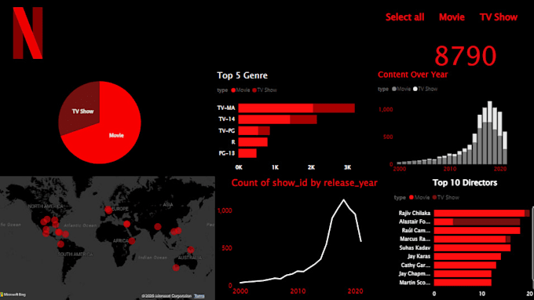The width and height of the screenshot is (534, 300).
Task: Click the Microsoft Bing logo on the map
Action: click(13, 295)
